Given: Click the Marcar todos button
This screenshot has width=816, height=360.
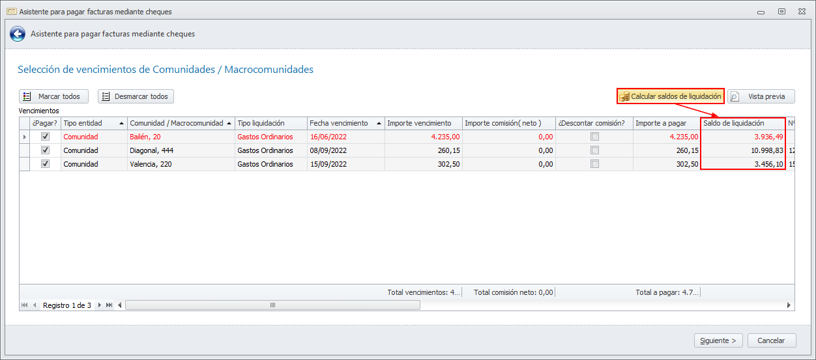Looking at the screenshot, I should 53,96.
